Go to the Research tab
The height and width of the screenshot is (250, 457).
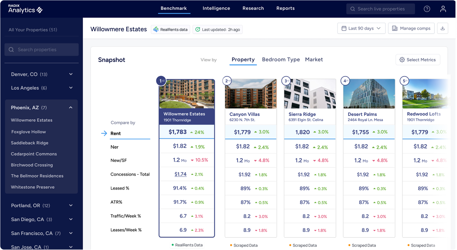253,8
